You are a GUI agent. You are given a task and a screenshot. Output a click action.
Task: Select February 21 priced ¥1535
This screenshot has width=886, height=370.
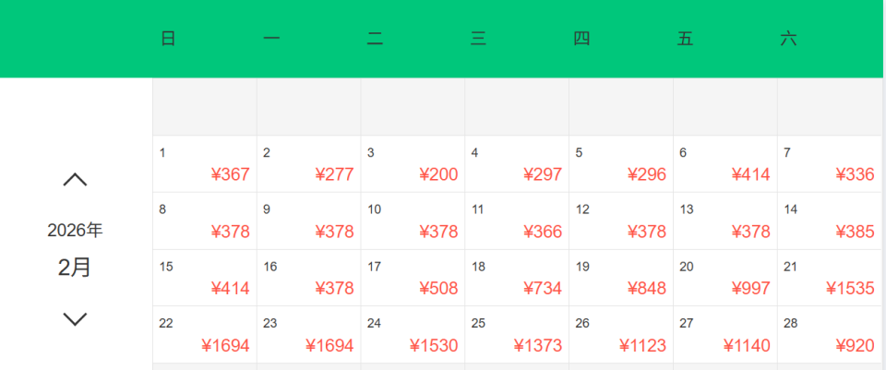(830, 278)
